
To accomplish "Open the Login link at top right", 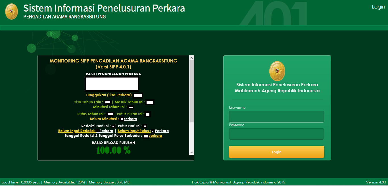I will (x=378, y=7).
